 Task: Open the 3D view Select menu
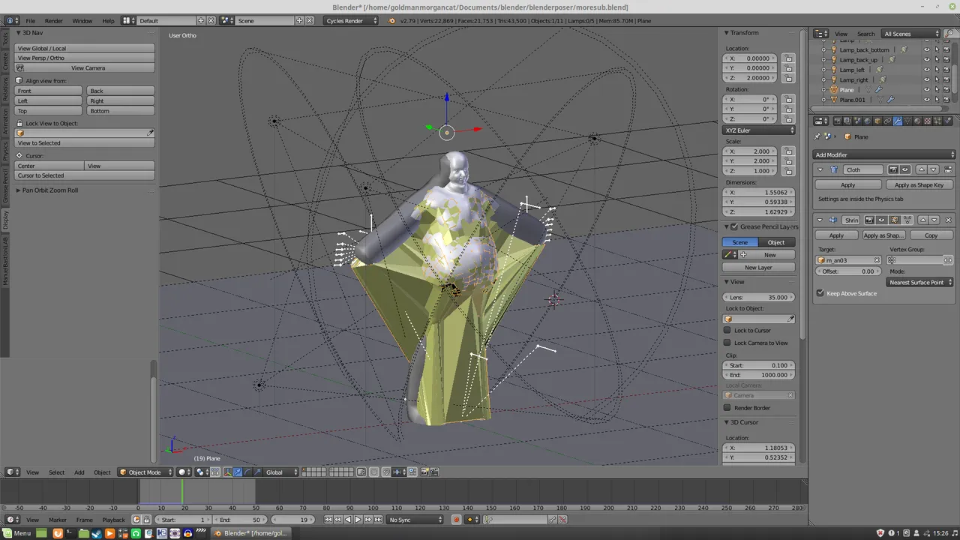pos(56,472)
